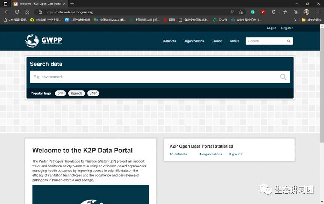This screenshot has height=204, width=324.
Task: Open the user profile avatar
Action: 306,12
